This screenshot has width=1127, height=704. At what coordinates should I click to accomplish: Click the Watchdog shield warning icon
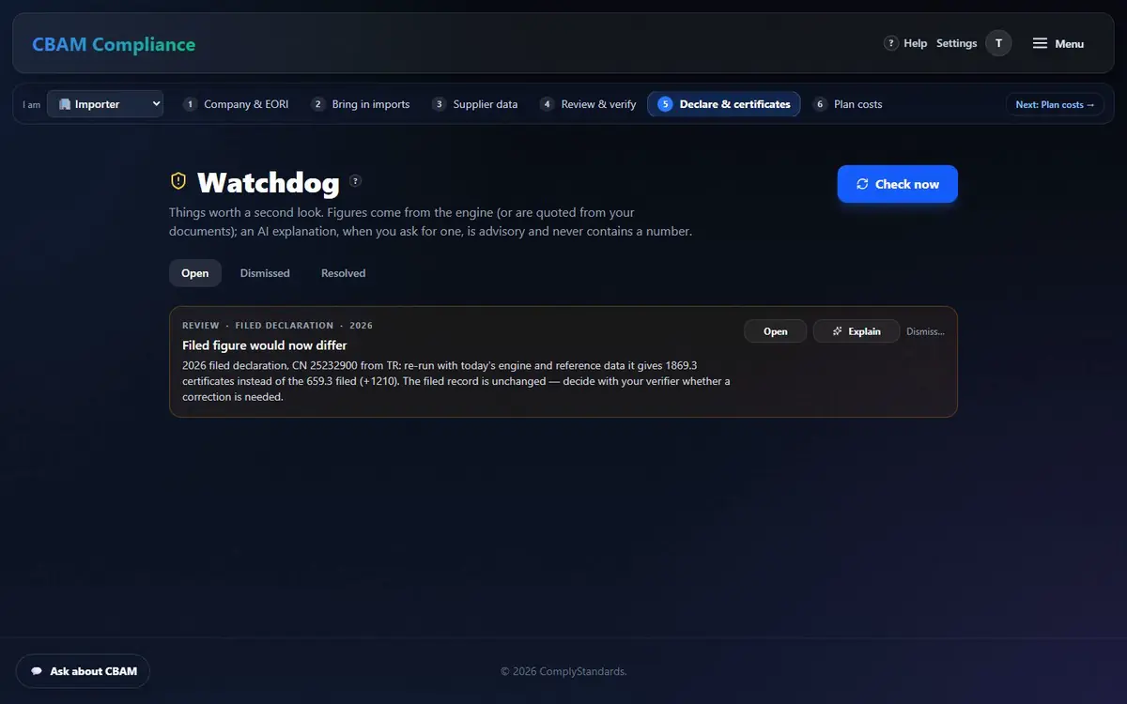178,180
